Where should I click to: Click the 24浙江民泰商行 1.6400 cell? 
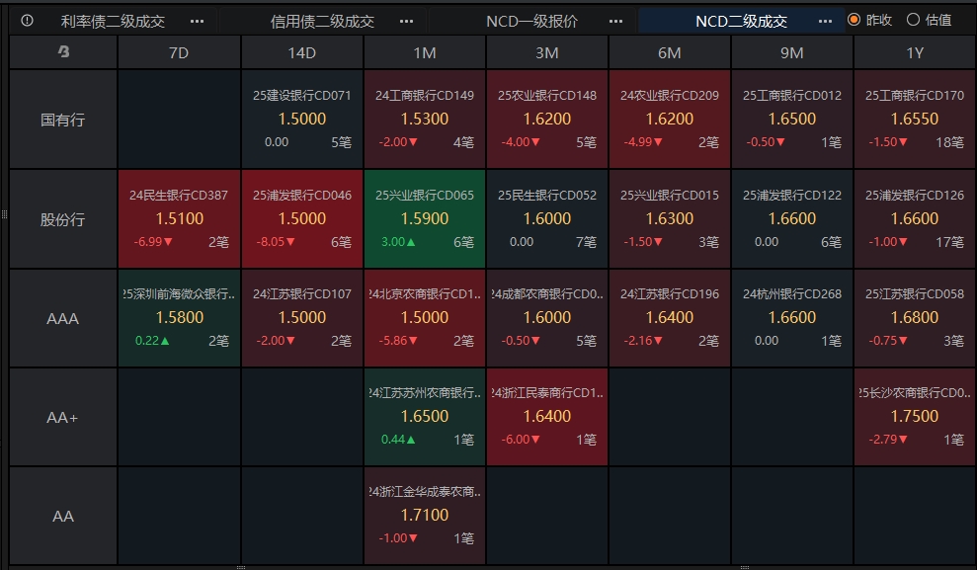[x=547, y=417]
